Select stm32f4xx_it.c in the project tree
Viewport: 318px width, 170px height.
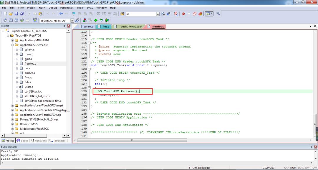coord(33,92)
